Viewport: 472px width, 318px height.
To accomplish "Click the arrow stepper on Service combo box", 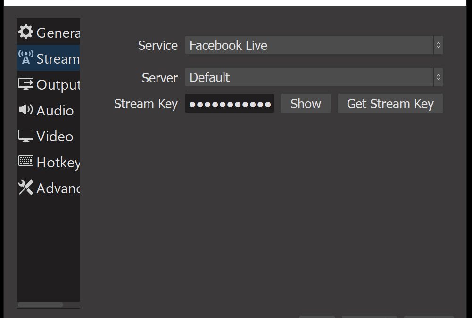I will click(x=438, y=45).
